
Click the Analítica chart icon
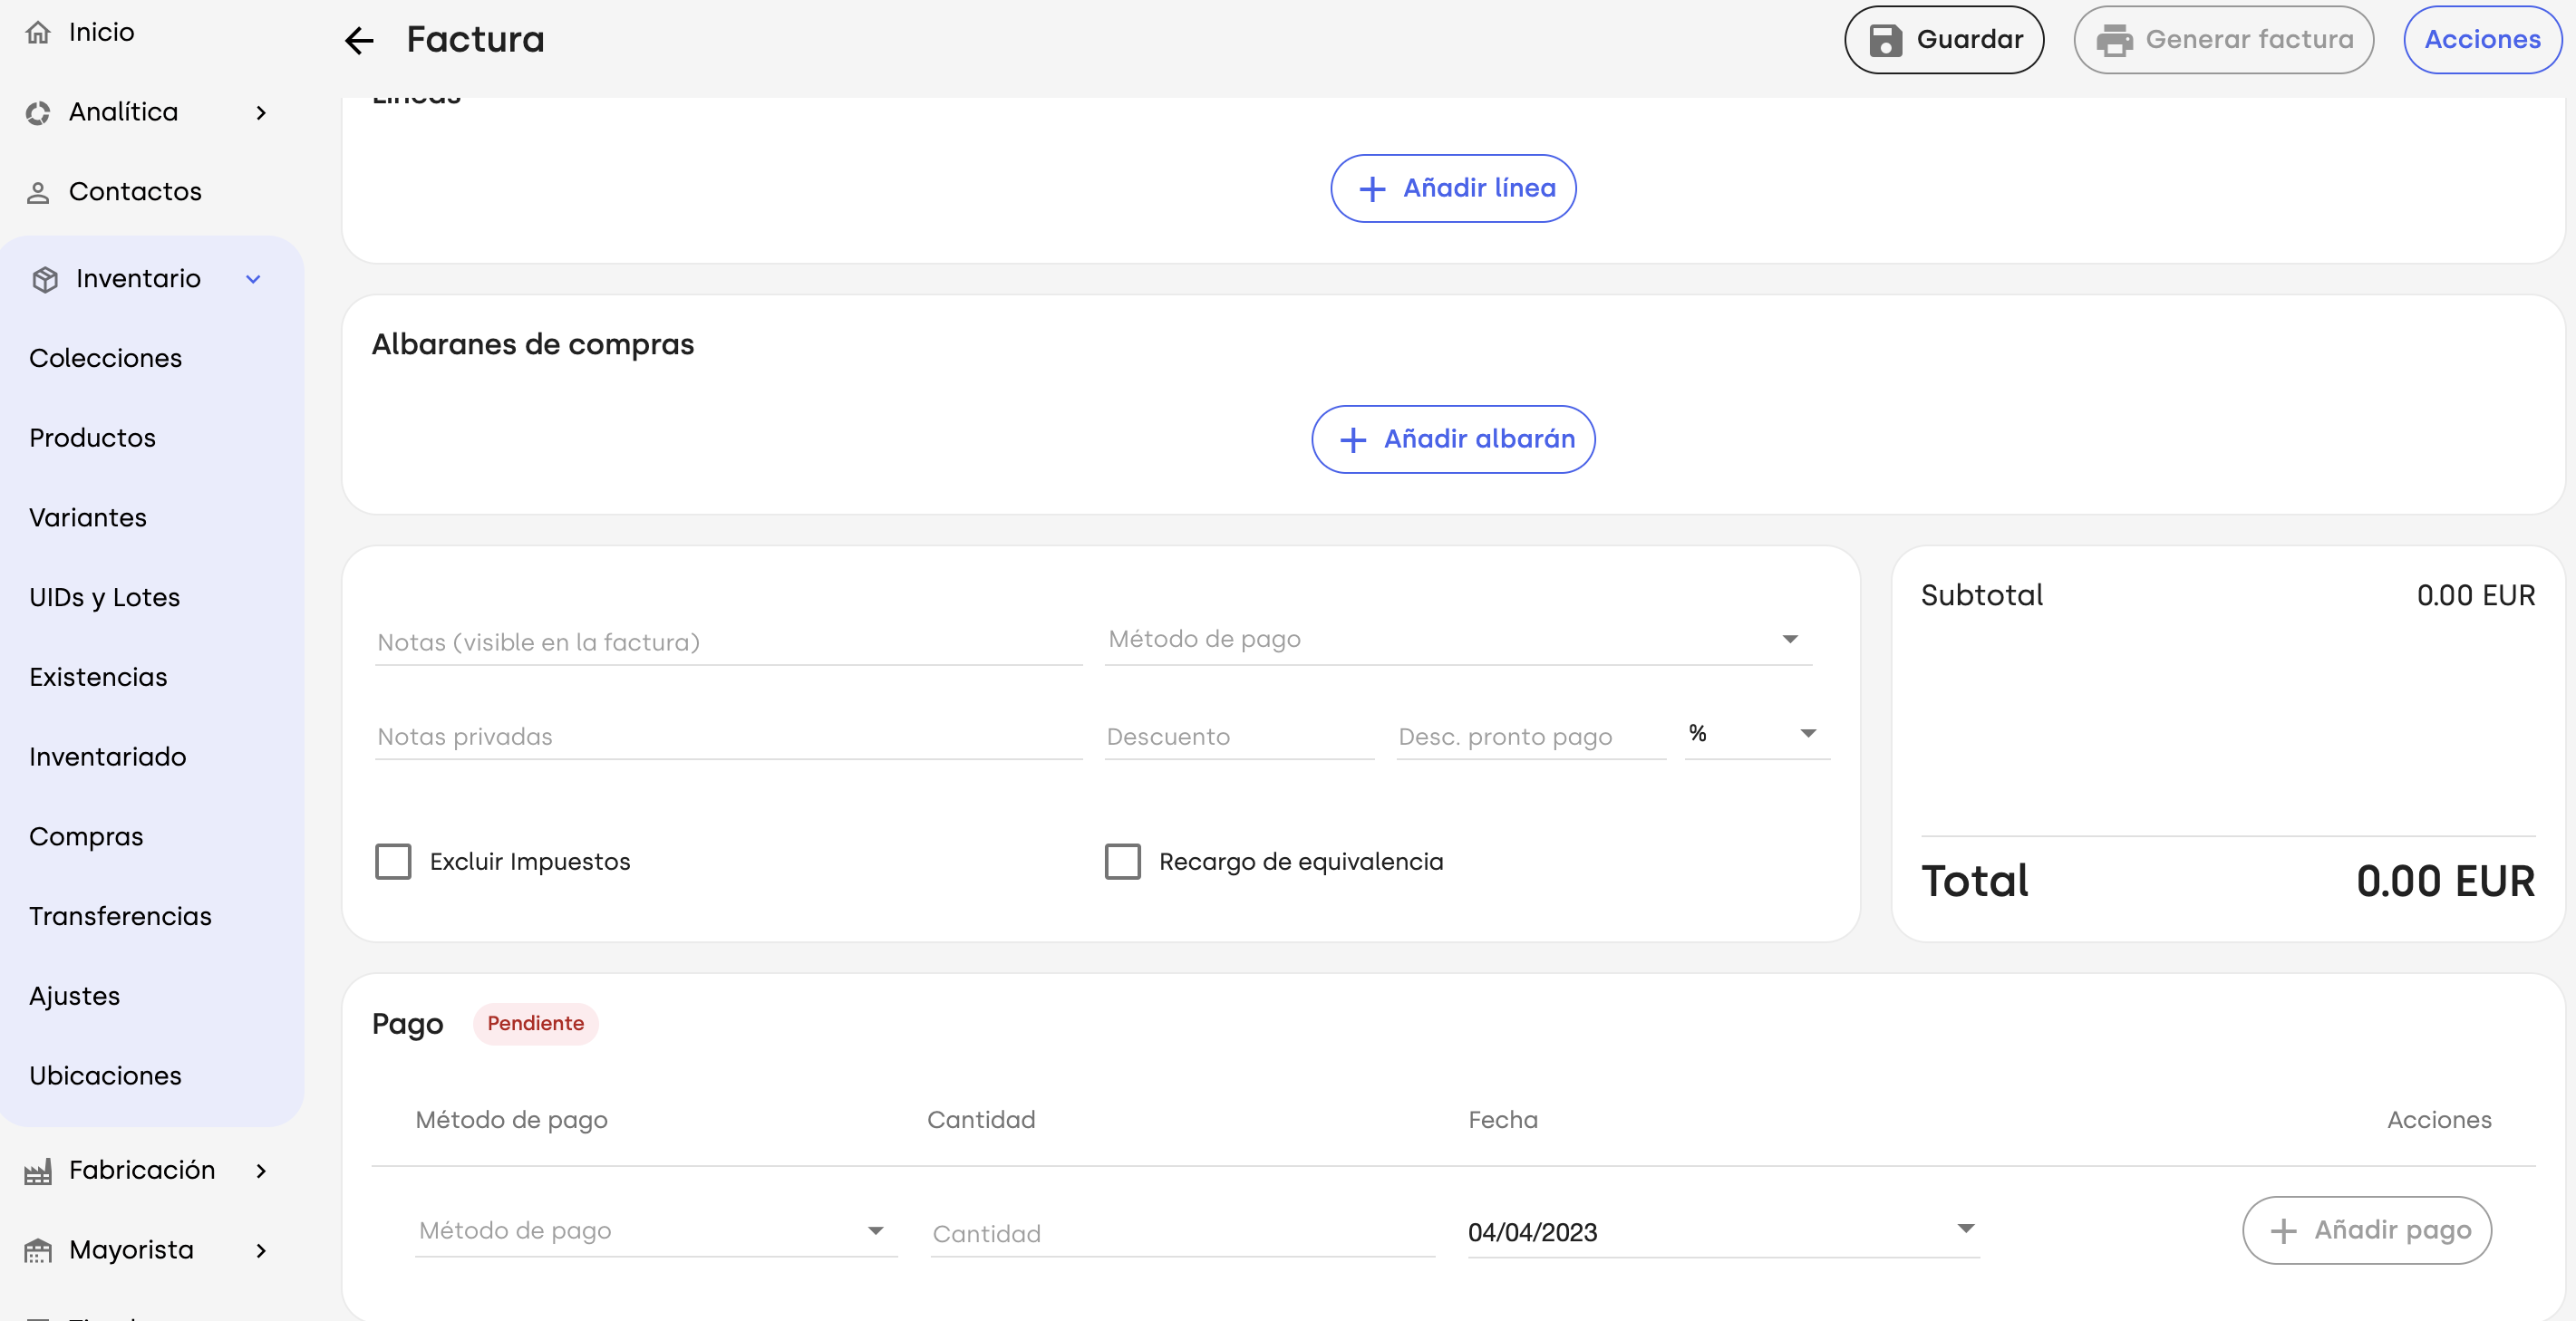coord(38,113)
